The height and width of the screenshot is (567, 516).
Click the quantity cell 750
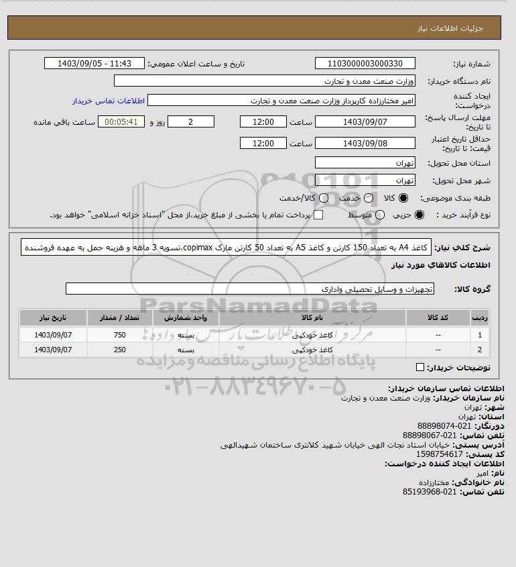coord(119,336)
